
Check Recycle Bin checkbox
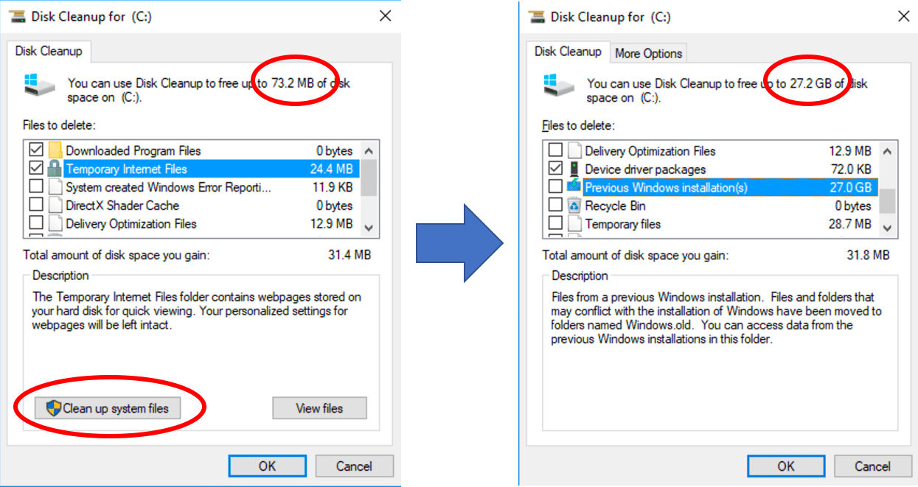pyautogui.click(x=555, y=206)
